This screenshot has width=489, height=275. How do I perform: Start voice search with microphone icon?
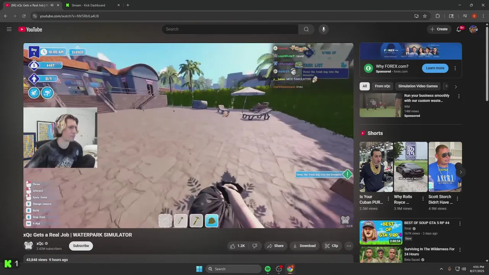(x=324, y=29)
